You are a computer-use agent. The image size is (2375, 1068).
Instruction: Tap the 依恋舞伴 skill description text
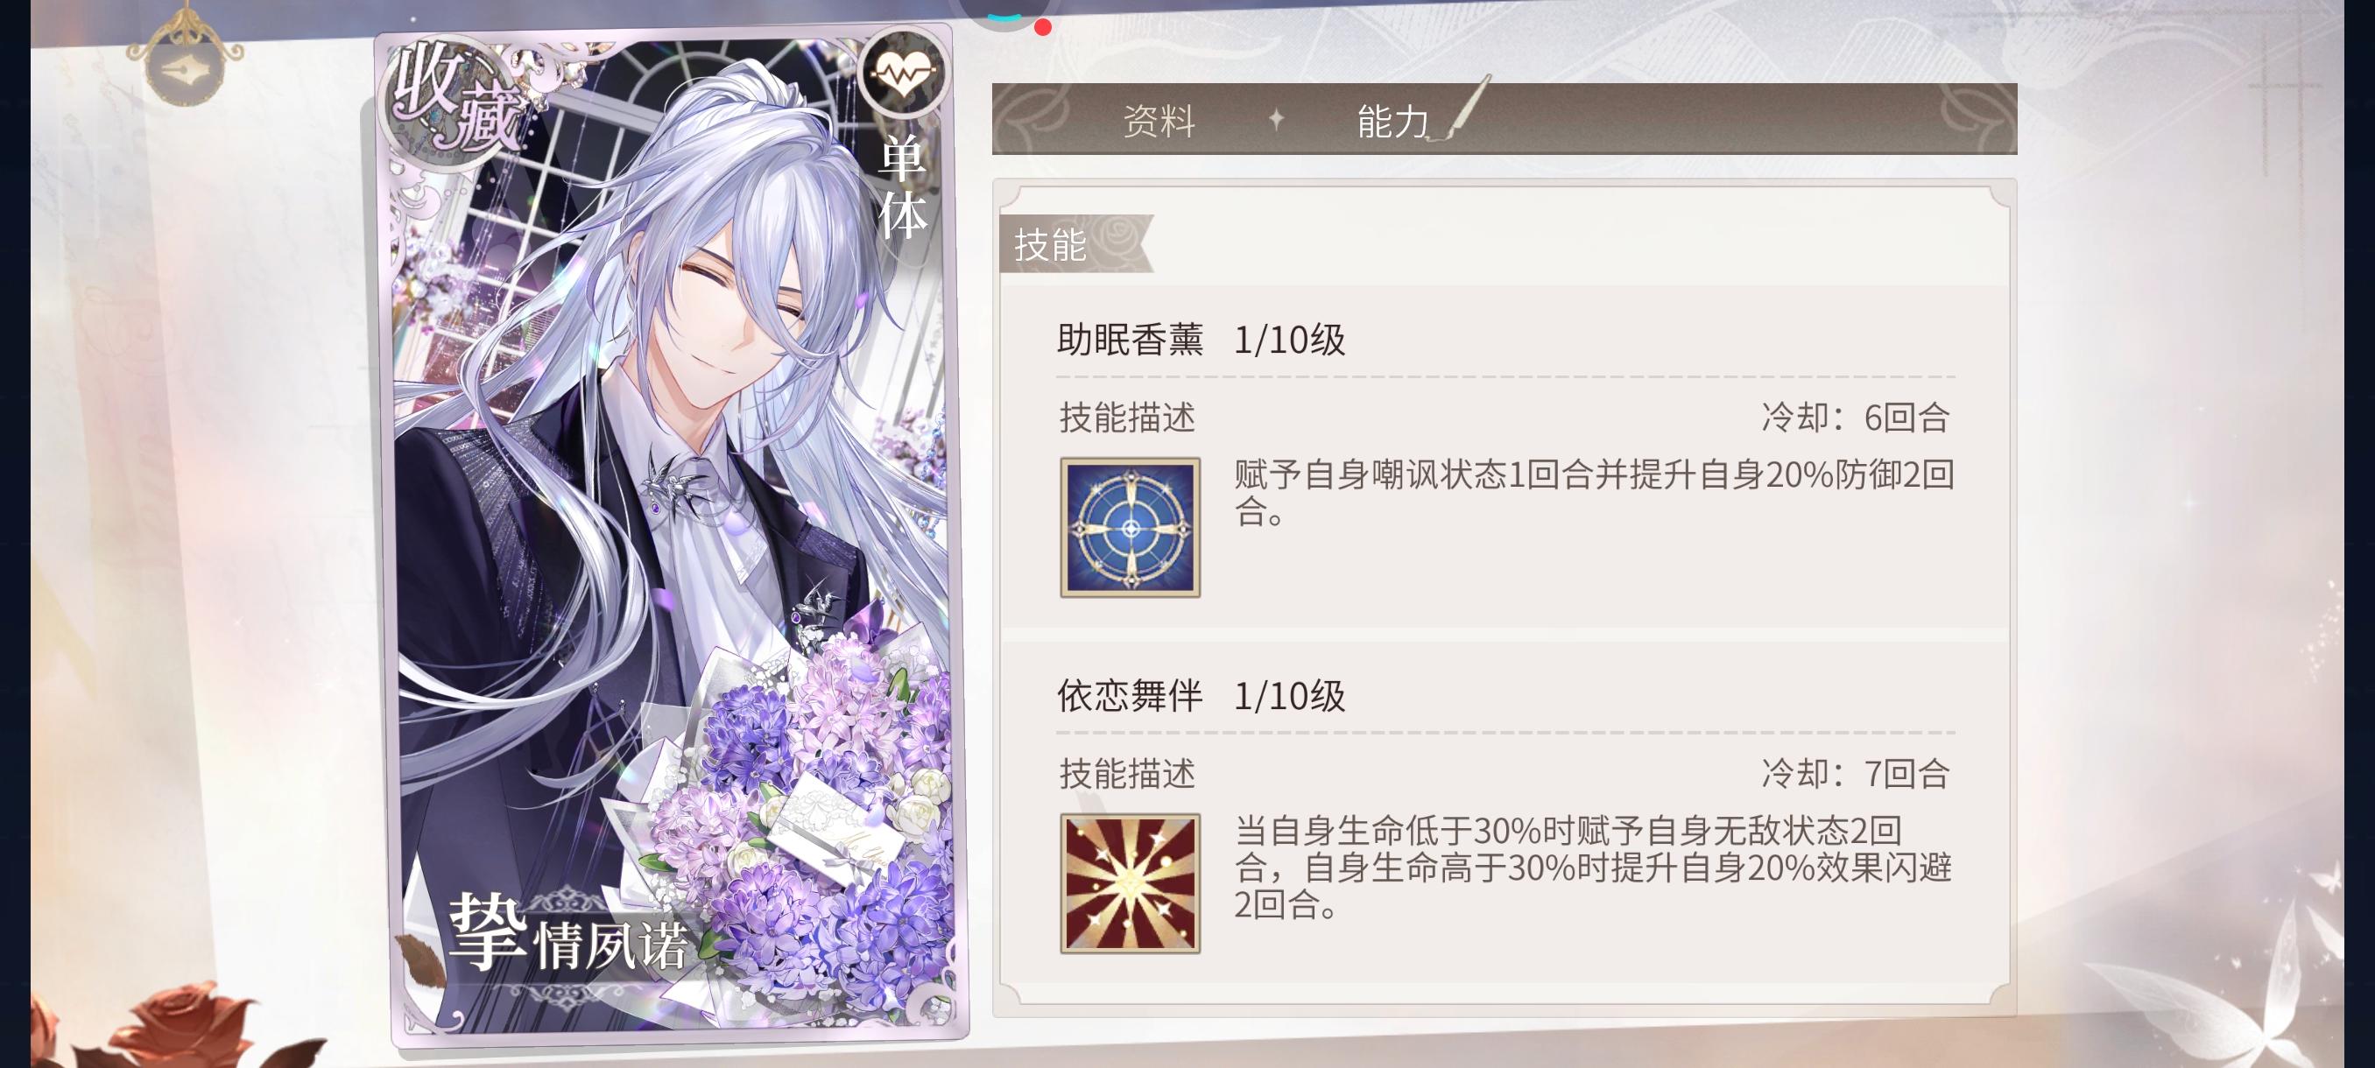pyautogui.click(x=1593, y=868)
